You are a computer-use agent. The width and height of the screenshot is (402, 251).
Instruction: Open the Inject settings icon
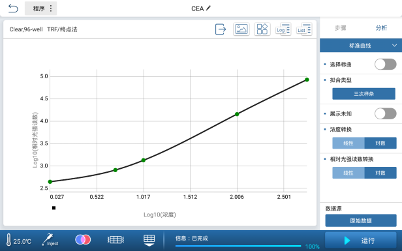(x=50, y=240)
